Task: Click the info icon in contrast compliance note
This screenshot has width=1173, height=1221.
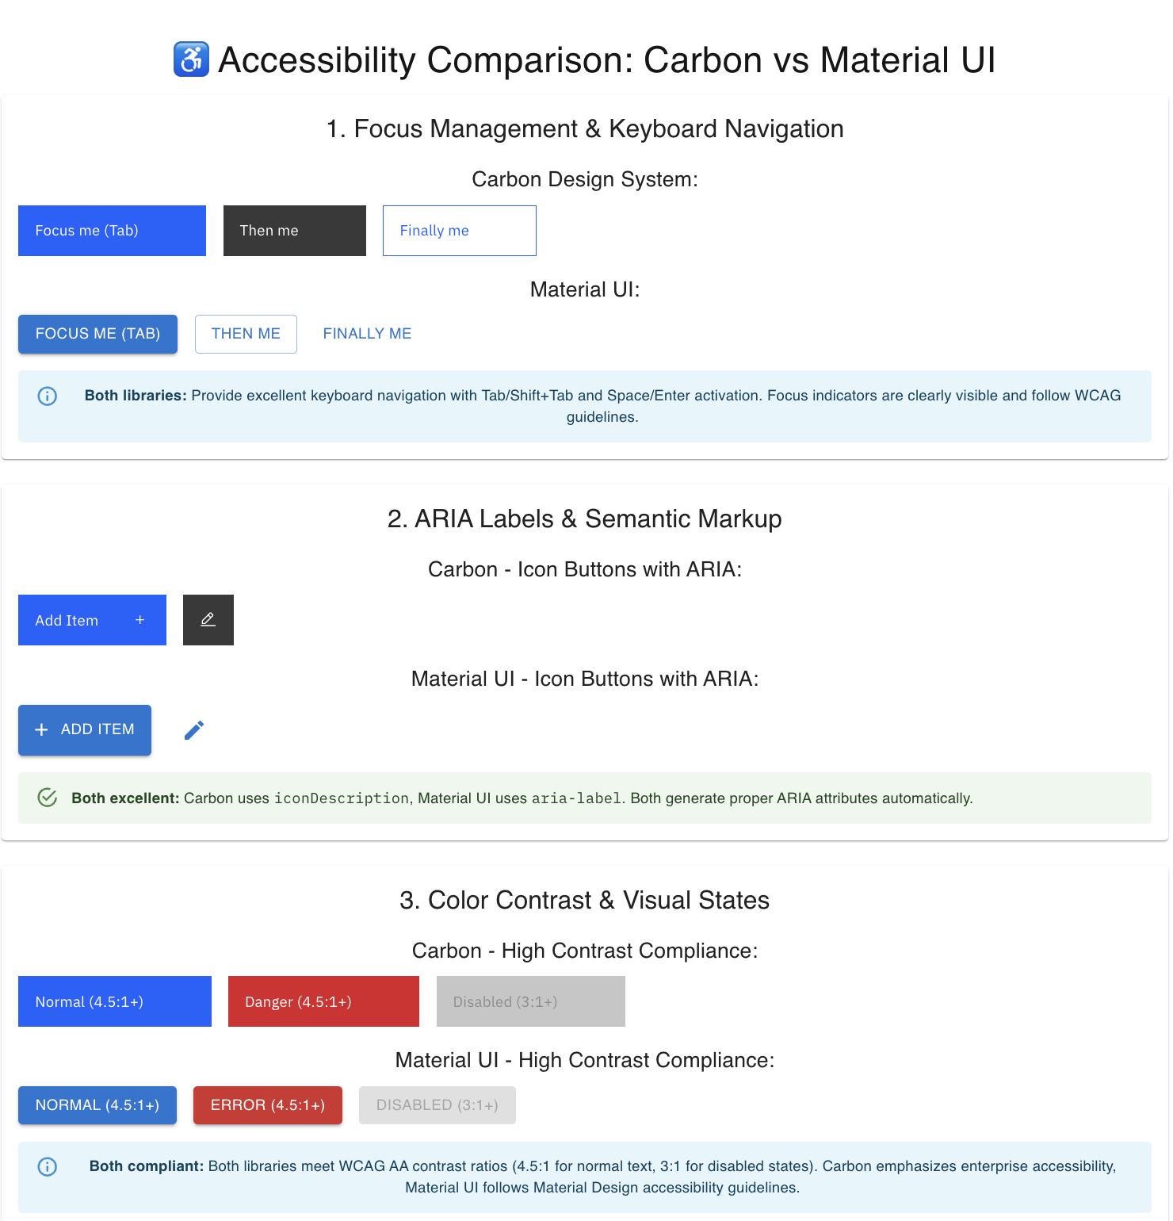Action: (47, 1166)
